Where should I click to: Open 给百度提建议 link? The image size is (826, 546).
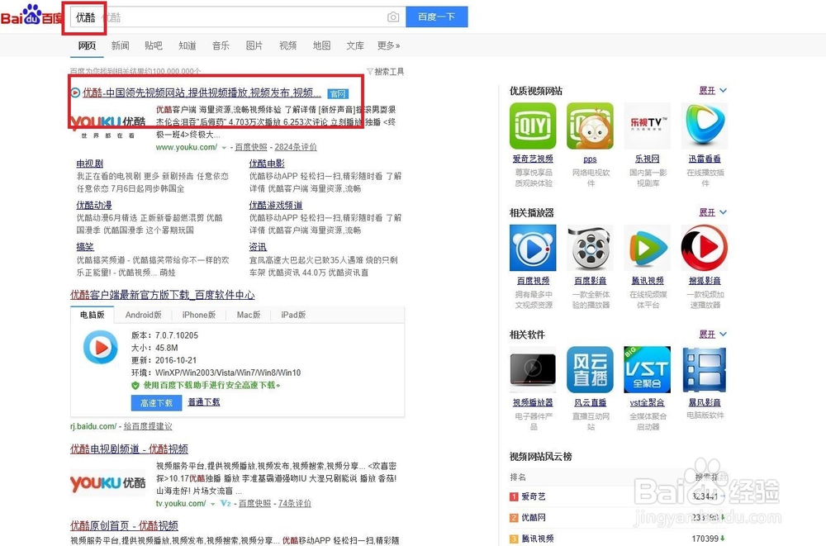[148, 426]
